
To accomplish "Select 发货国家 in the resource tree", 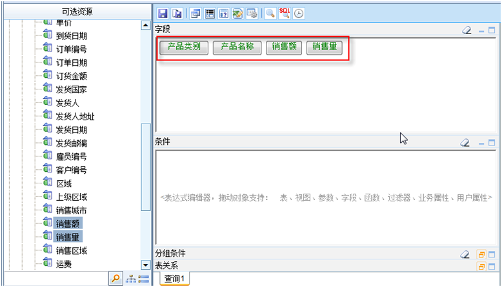I will click(72, 89).
